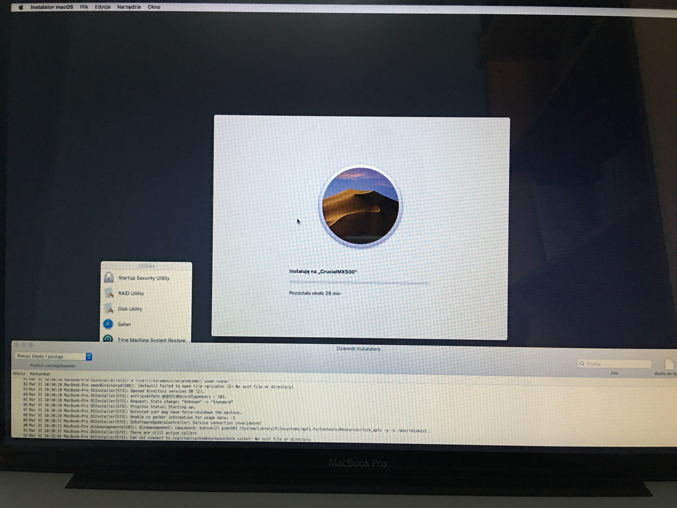Open the Edycja menu
Viewport: 677px width, 508px height.
[103, 7]
